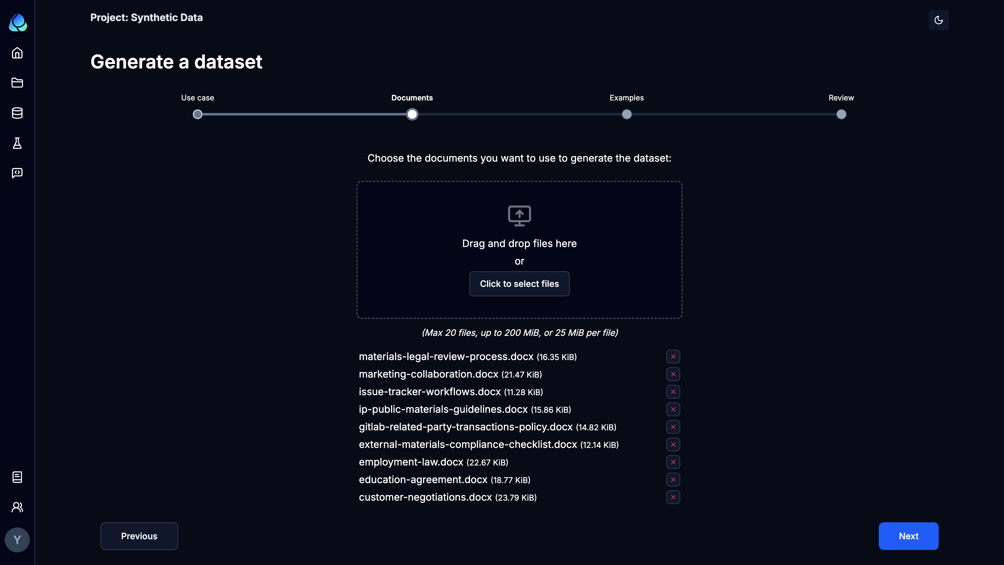Click the home/dashboard icon in sidebar

pos(17,52)
